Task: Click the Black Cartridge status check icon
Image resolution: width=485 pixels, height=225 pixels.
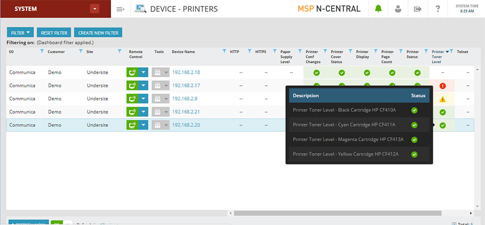Action: 414,110
